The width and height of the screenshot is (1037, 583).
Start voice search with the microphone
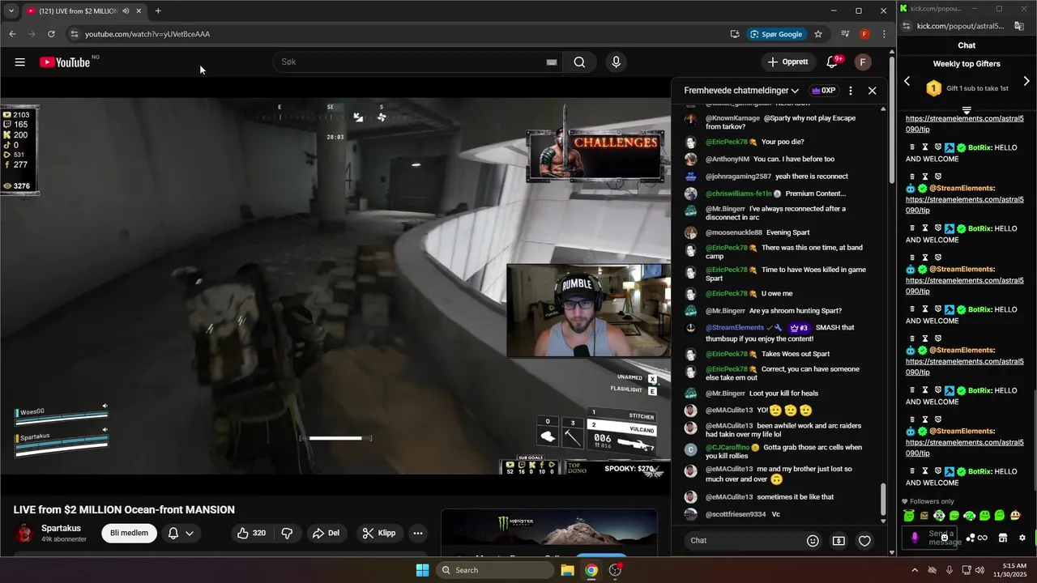pos(617,62)
